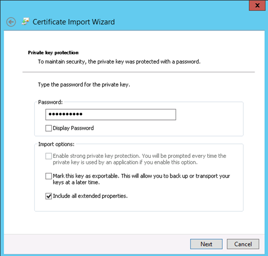Enable the Display Password checkbox
The image size is (268, 256).
pyautogui.click(x=49, y=128)
